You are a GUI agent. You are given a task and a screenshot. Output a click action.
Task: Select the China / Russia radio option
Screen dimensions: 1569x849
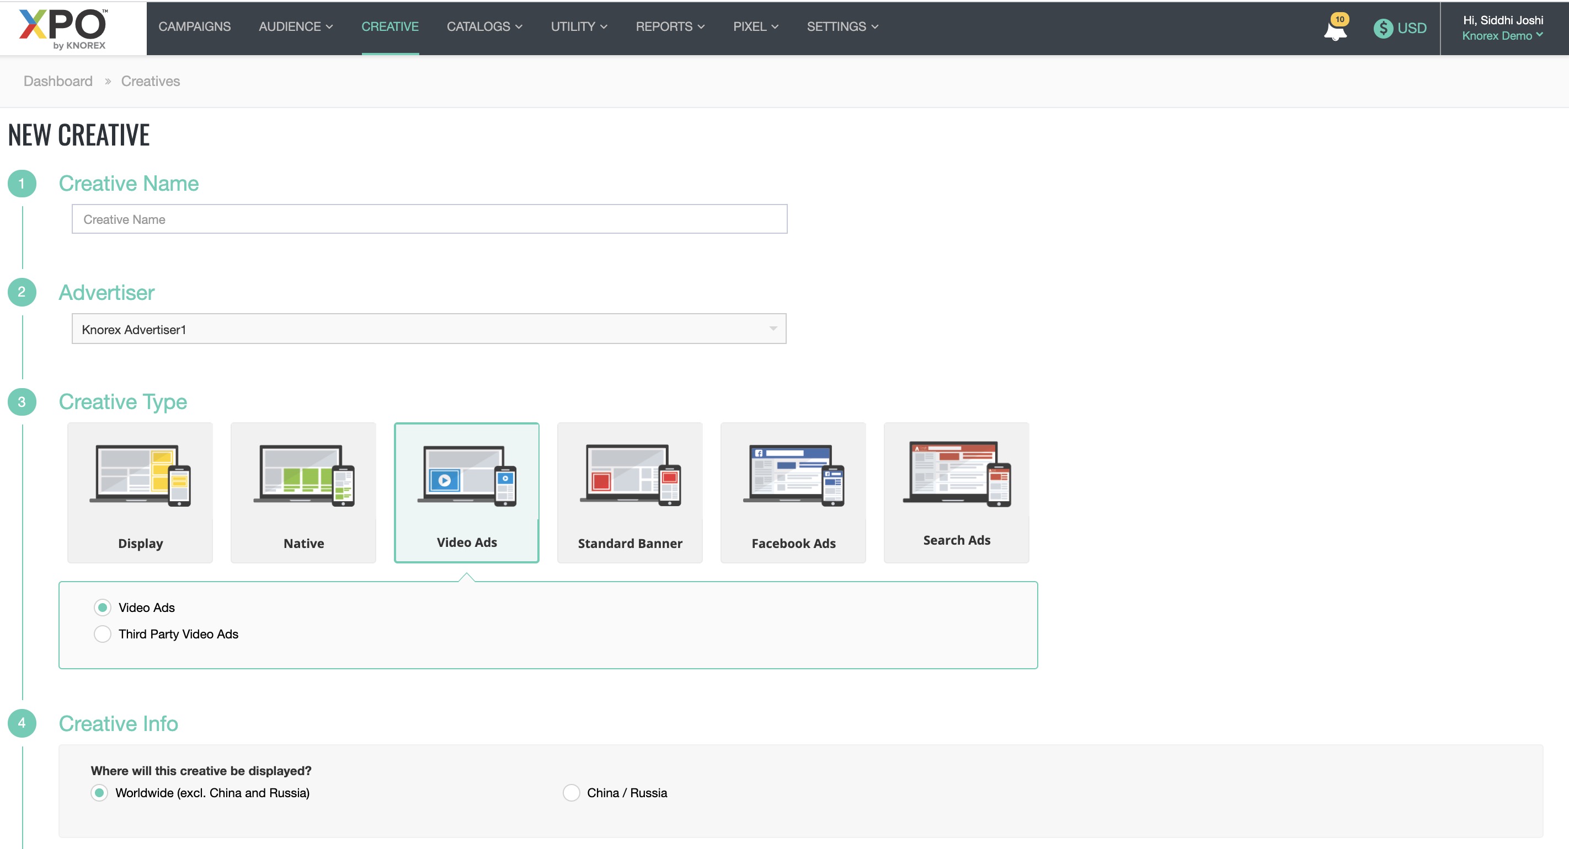pyautogui.click(x=570, y=793)
